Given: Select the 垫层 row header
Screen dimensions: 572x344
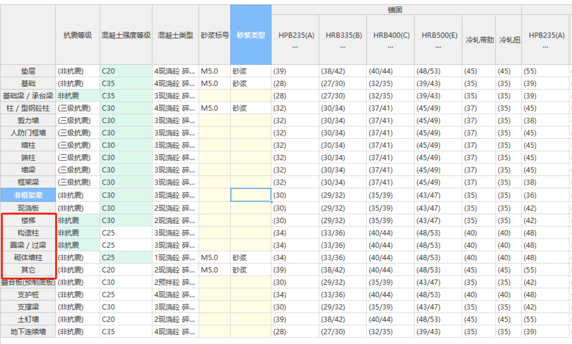Looking at the screenshot, I should (28, 71).
